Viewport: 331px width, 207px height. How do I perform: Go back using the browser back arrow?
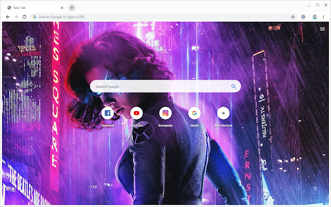click(x=8, y=17)
